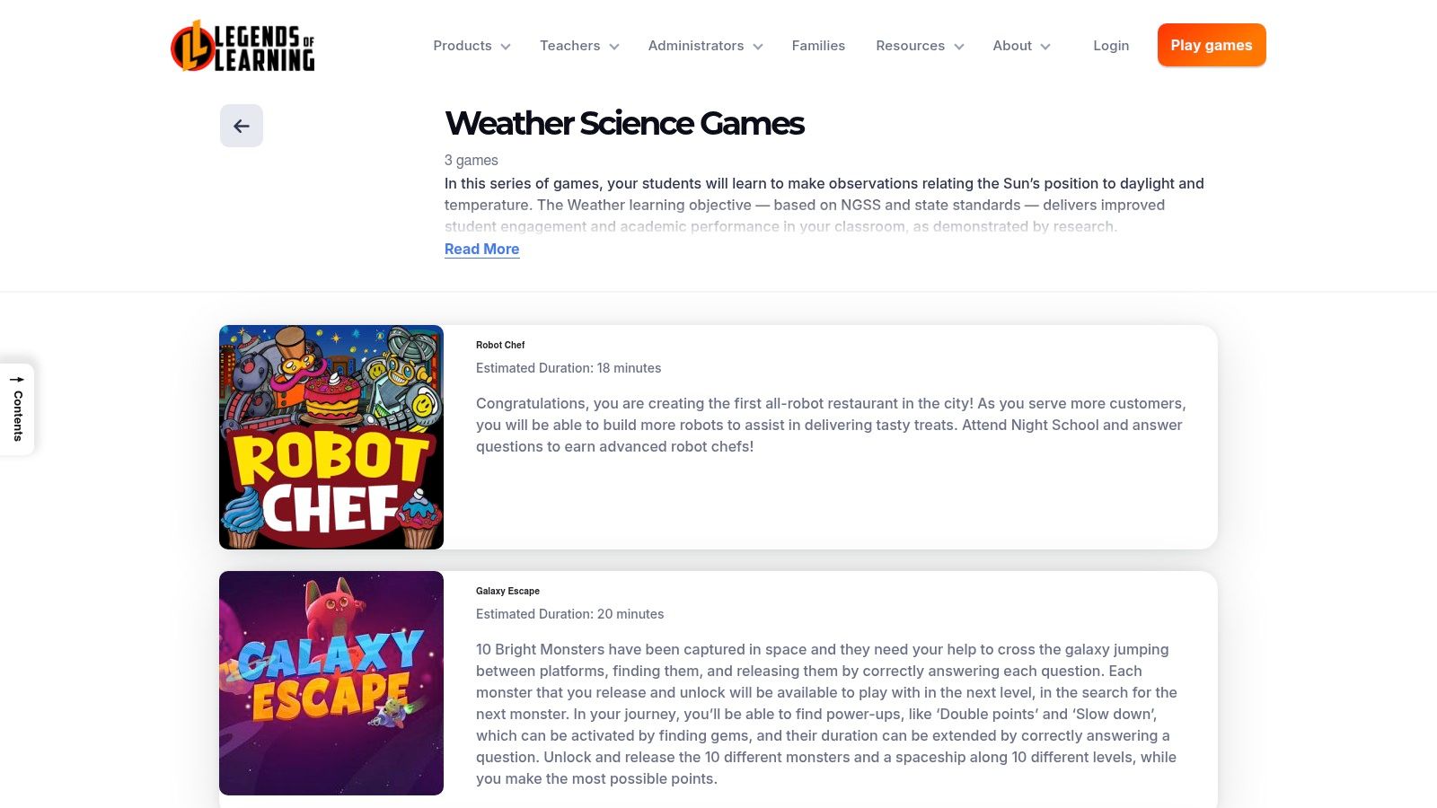Select the Families menu item
Viewport: 1437px width, 808px height.
click(818, 45)
